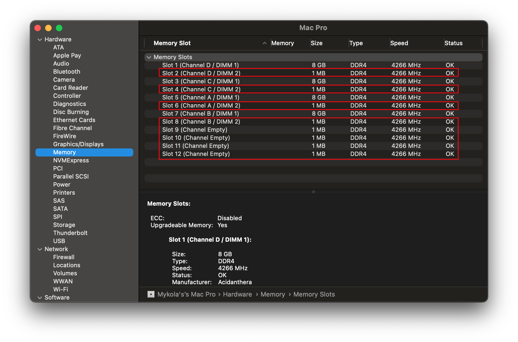Screen dimensions: 518x342
Task: Sort table by the Status column header
Action: (x=453, y=43)
